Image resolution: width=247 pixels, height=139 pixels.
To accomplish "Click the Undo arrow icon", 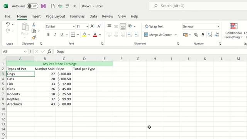I will click(8, 24).
